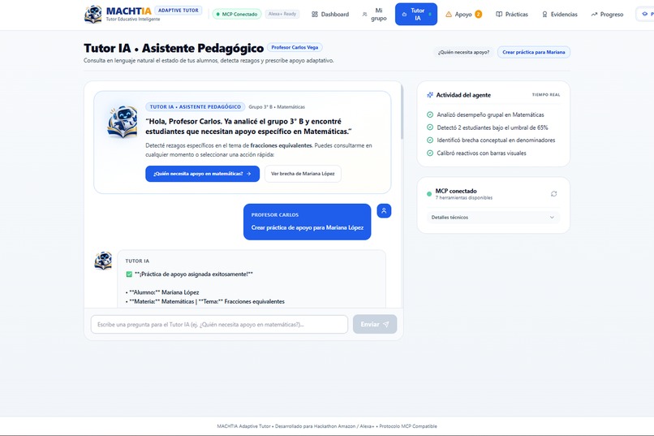654x436 pixels.
Task: Click the Tutor IA • Asistente Pedagógico tag
Action: pyautogui.click(x=196, y=107)
